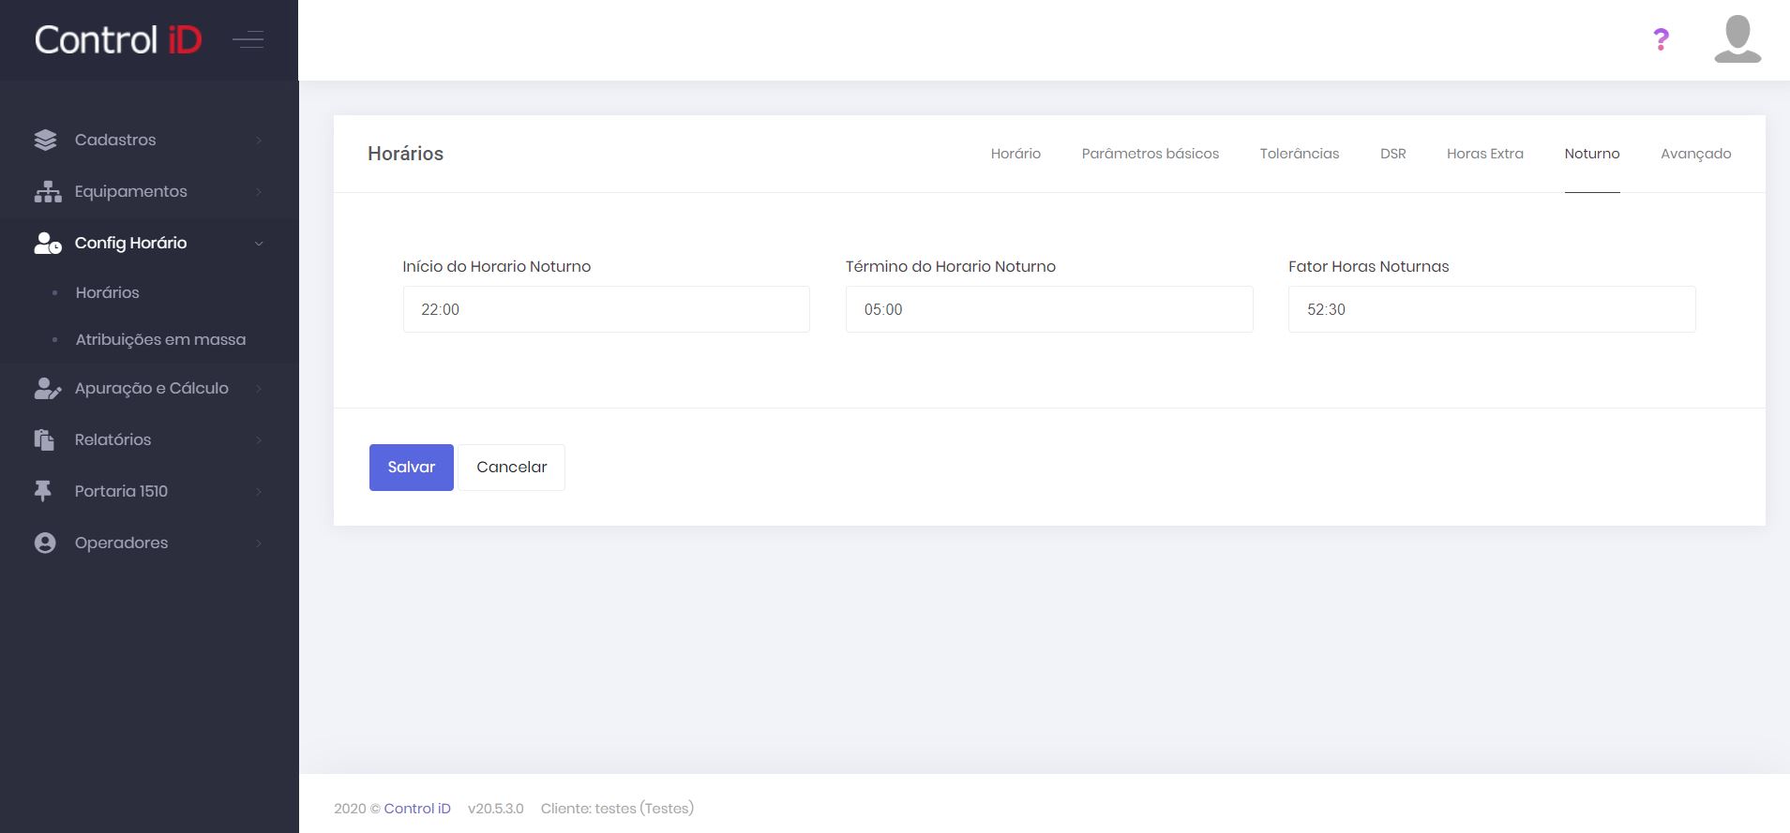This screenshot has width=1790, height=833.
Task: Expand the Operadores menu chevron
Action: click(259, 543)
